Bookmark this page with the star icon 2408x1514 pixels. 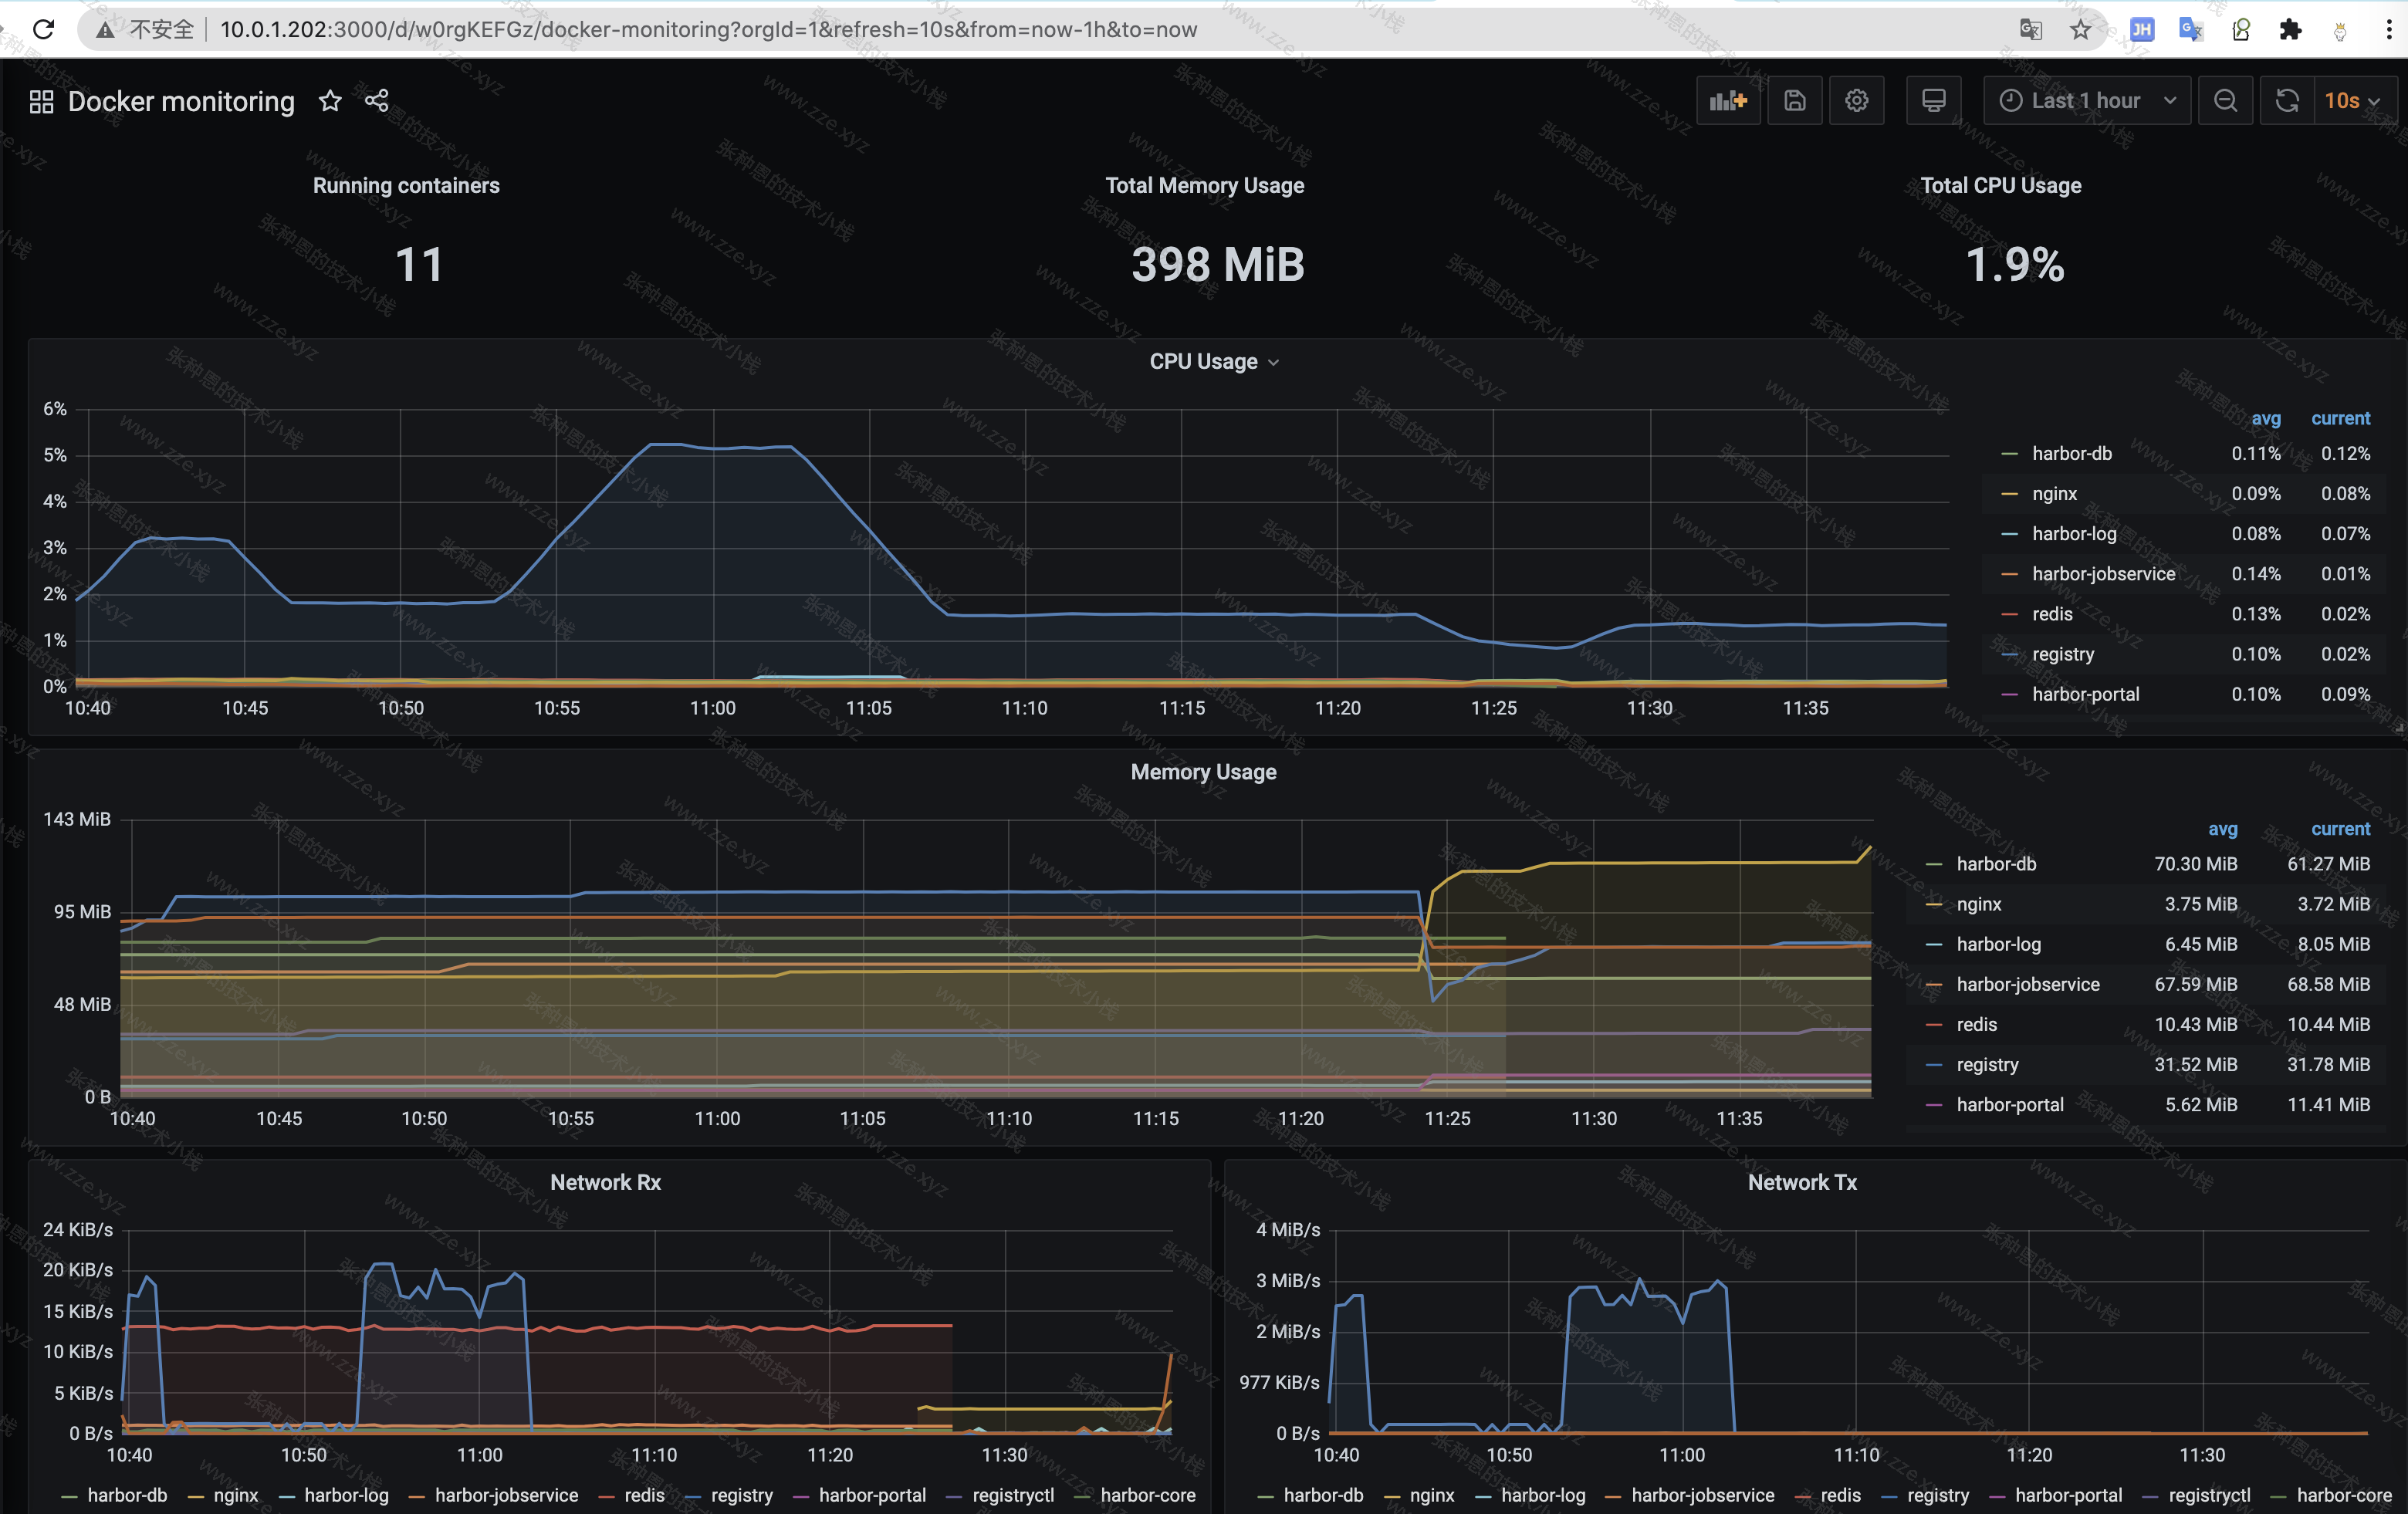pos(2081,29)
